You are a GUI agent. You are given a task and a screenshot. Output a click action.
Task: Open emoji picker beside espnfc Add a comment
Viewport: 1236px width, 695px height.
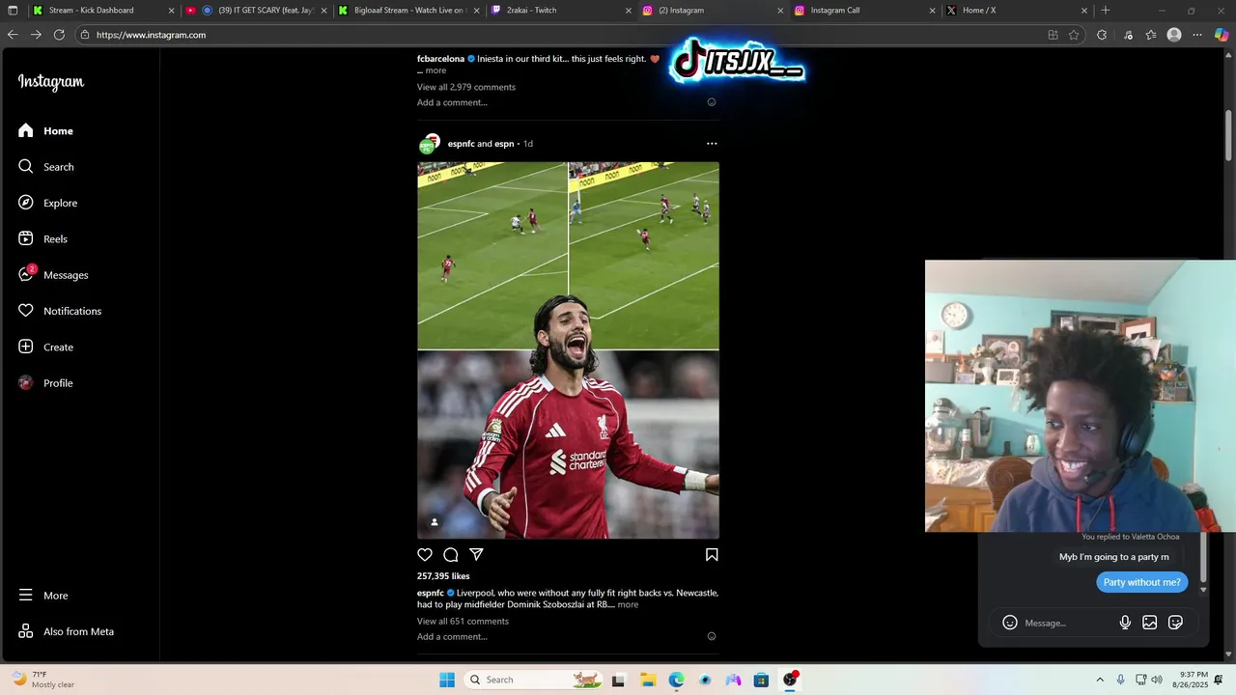click(712, 636)
